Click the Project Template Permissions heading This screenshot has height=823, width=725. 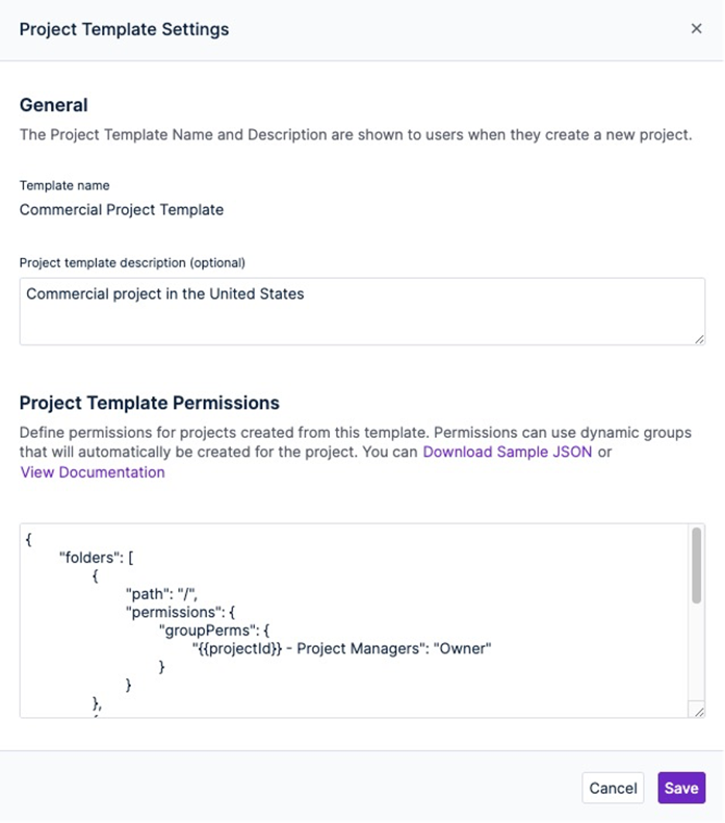pyautogui.click(x=149, y=403)
